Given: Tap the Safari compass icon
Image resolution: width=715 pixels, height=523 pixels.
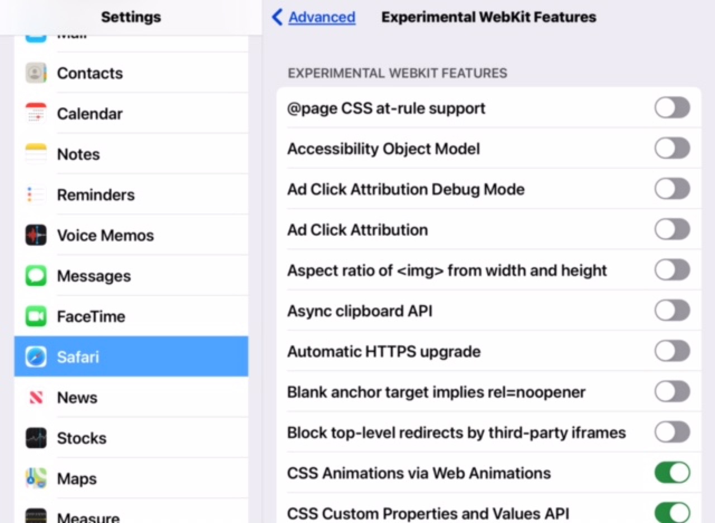Looking at the screenshot, I should 36,356.
